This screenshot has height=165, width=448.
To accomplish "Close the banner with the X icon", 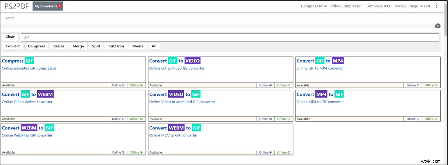I will pyautogui.click(x=438, y=26).
